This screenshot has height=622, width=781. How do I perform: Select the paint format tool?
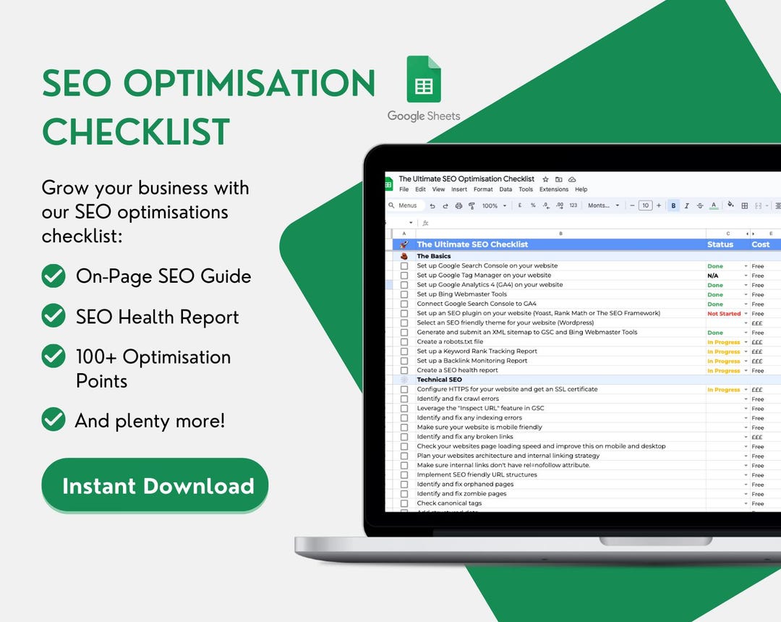pos(472,205)
